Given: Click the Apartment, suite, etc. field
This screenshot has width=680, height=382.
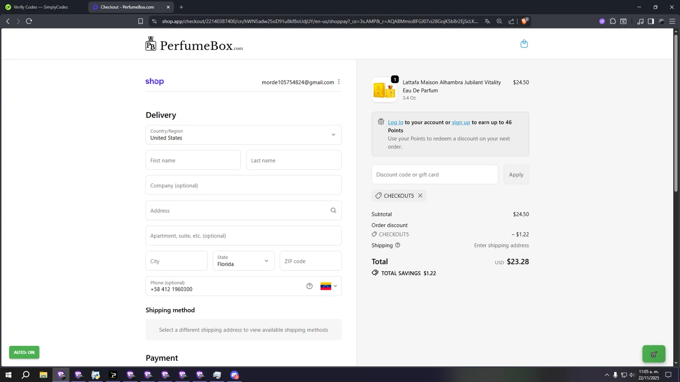Looking at the screenshot, I should (243, 235).
